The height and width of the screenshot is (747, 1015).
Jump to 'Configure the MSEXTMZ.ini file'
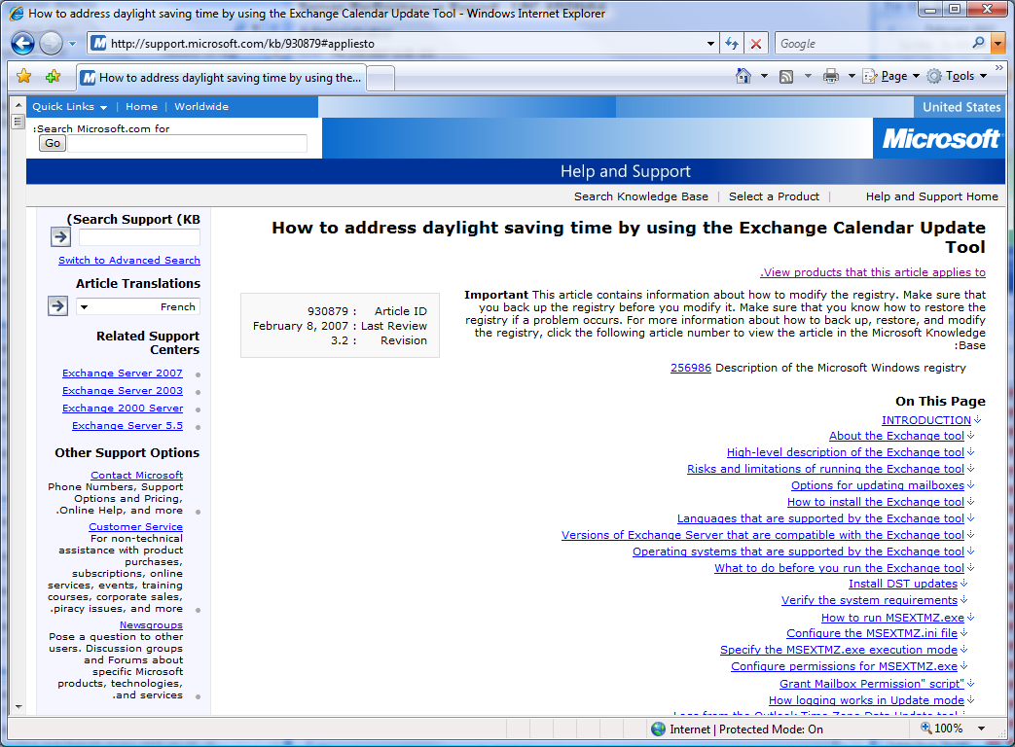click(872, 633)
